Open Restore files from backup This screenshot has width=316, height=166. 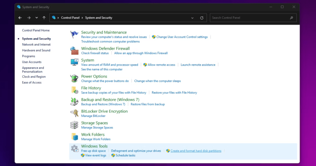[148, 104]
